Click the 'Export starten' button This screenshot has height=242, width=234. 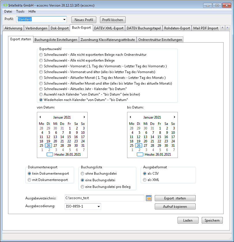pyautogui.click(x=175, y=198)
